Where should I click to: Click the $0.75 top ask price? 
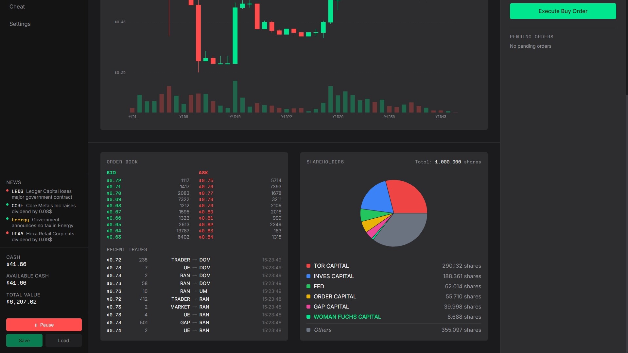pyautogui.click(x=206, y=180)
